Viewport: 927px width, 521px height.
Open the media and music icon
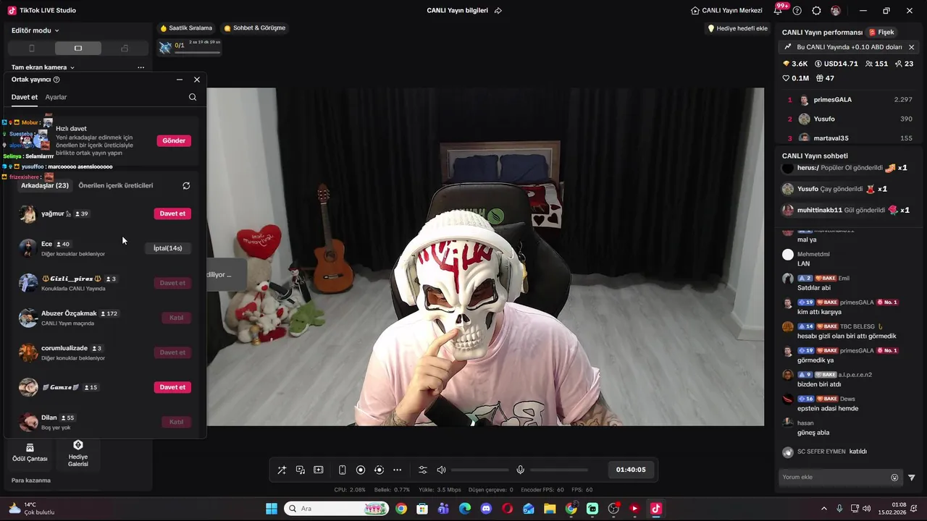click(301, 470)
